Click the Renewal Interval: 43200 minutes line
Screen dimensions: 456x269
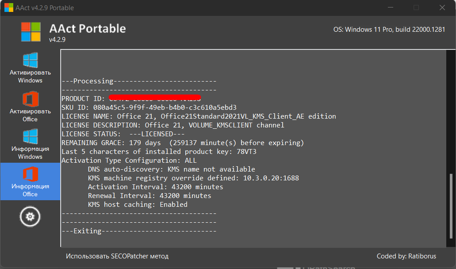(x=149, y=196)
